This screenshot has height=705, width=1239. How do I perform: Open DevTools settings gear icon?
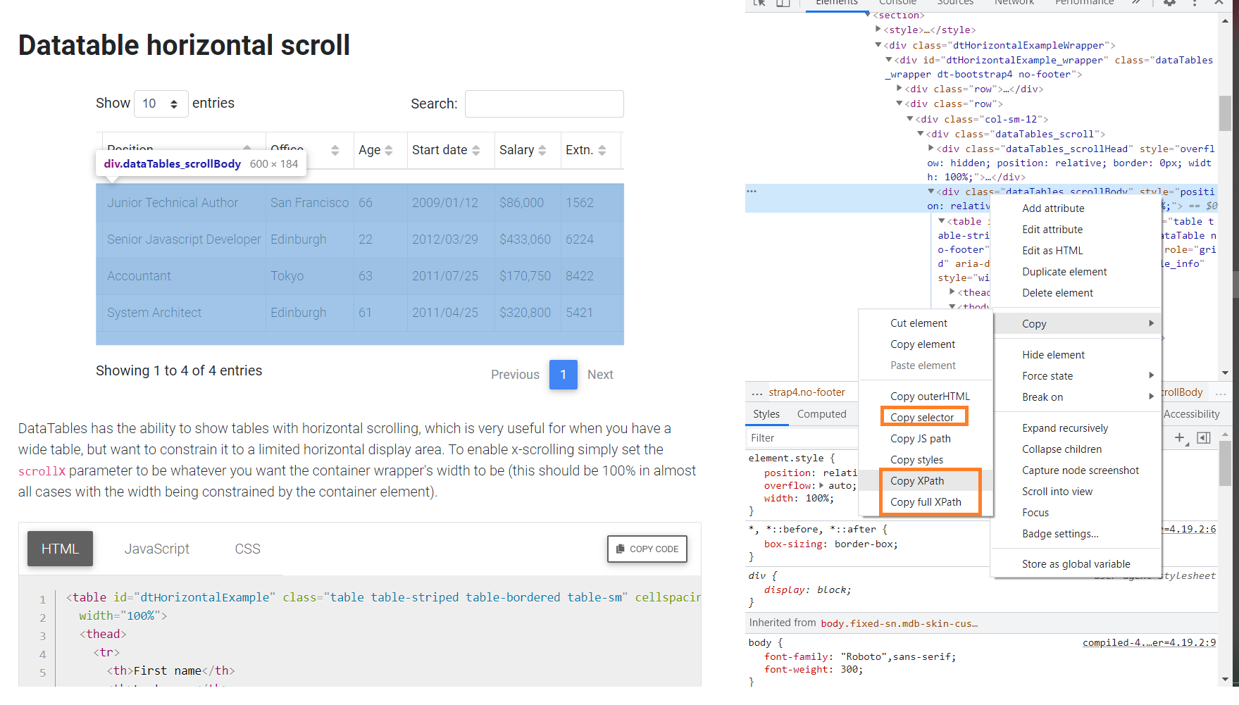(1169, 3)
